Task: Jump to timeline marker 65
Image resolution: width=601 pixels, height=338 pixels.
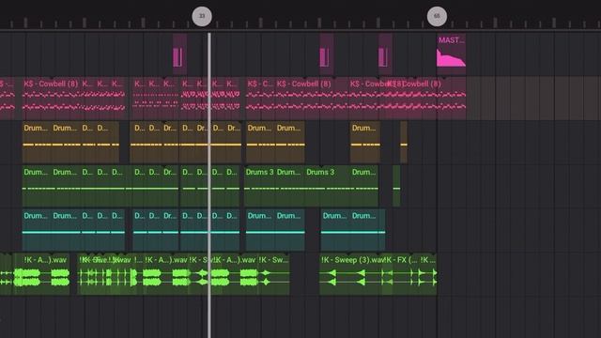Action: click(x=437, y=17)
